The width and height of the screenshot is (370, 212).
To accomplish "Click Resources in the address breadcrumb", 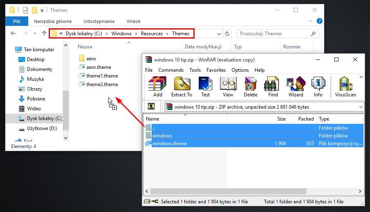I will pos(152,34).
